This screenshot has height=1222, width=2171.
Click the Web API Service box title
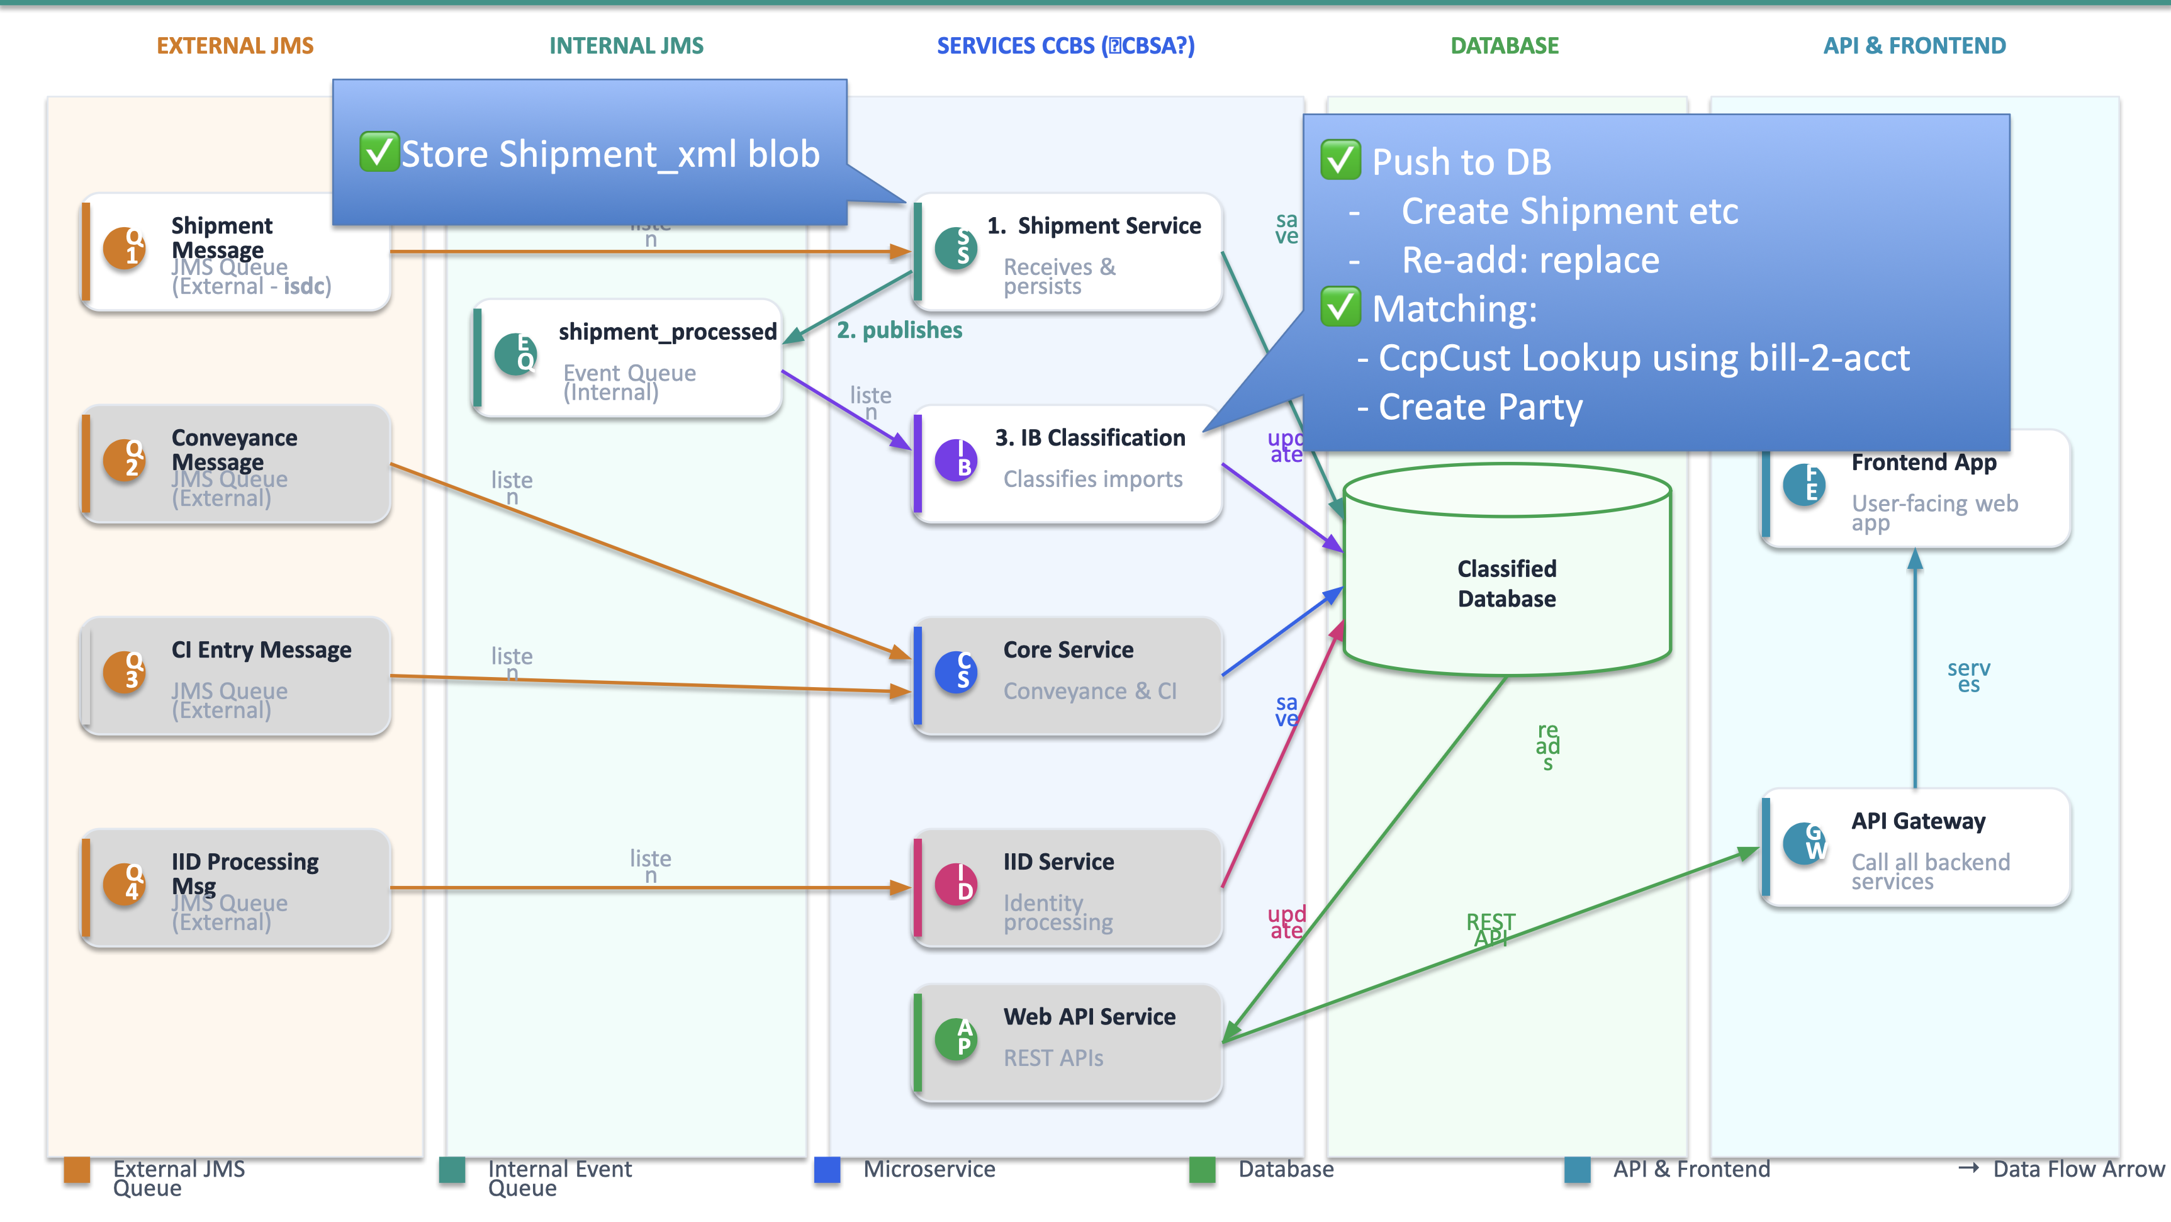tap(1089, 1016)
